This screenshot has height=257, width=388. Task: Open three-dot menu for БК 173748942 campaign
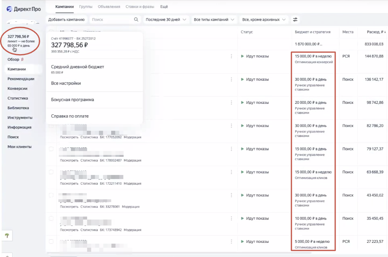pyautogui.click(x=232, y=219)
